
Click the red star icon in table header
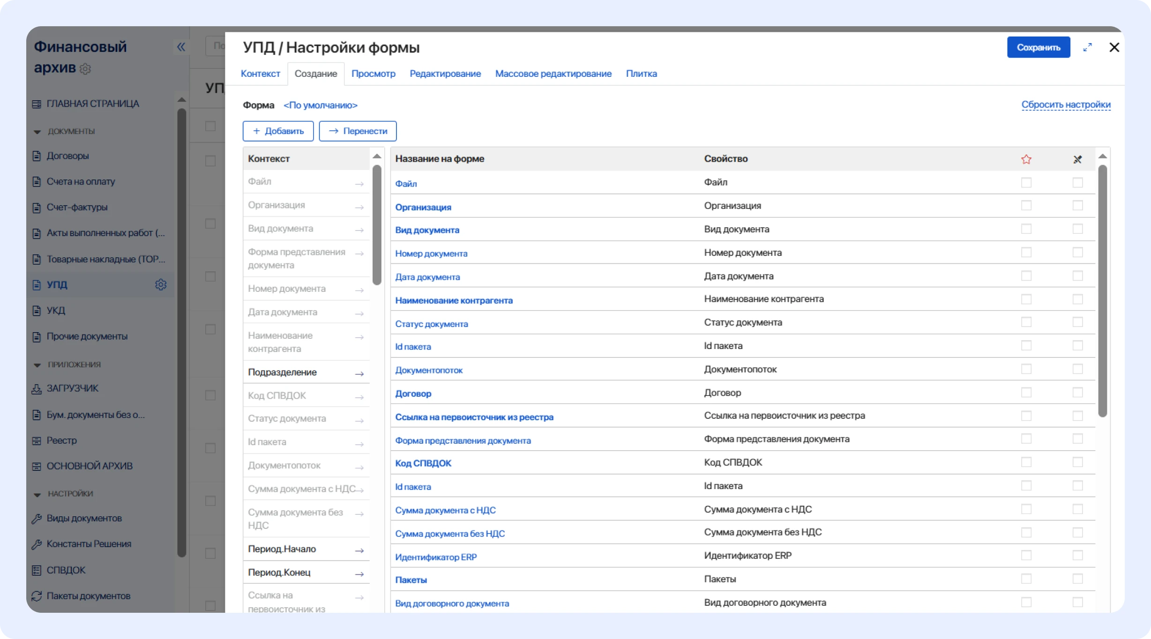(1026, 159)
